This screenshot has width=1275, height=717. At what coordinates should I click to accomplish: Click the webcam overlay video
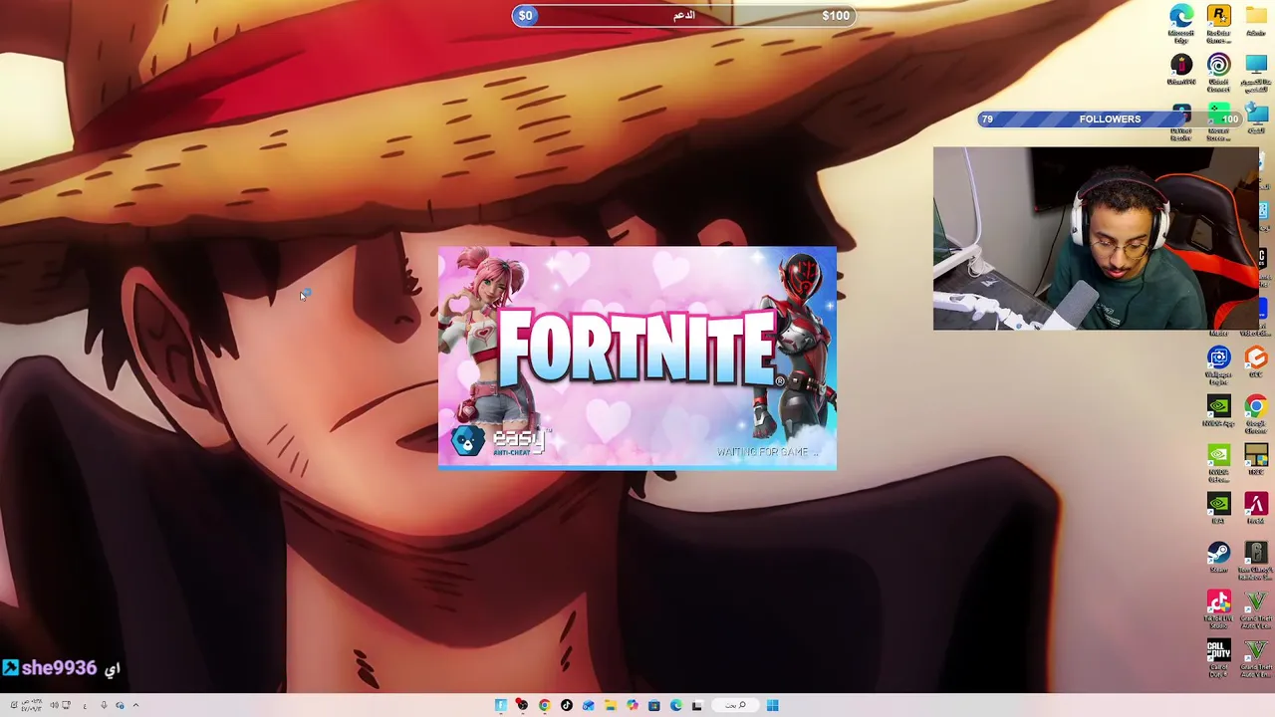pyautogui.click(x=1096, y=239)
